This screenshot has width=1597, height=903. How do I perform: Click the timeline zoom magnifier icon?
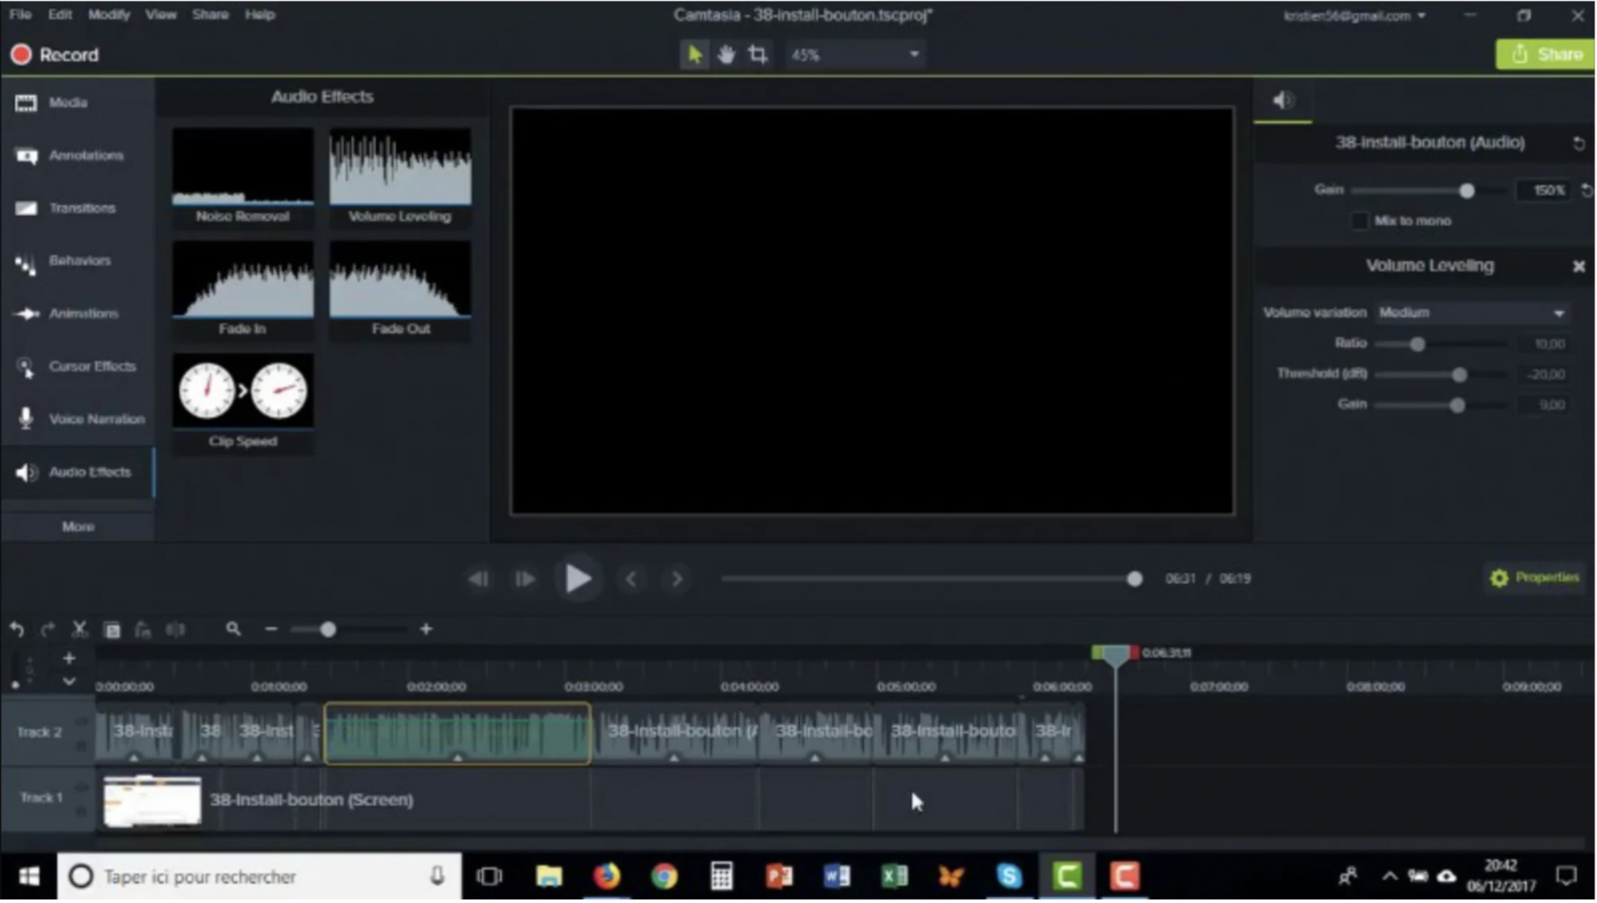233,629
